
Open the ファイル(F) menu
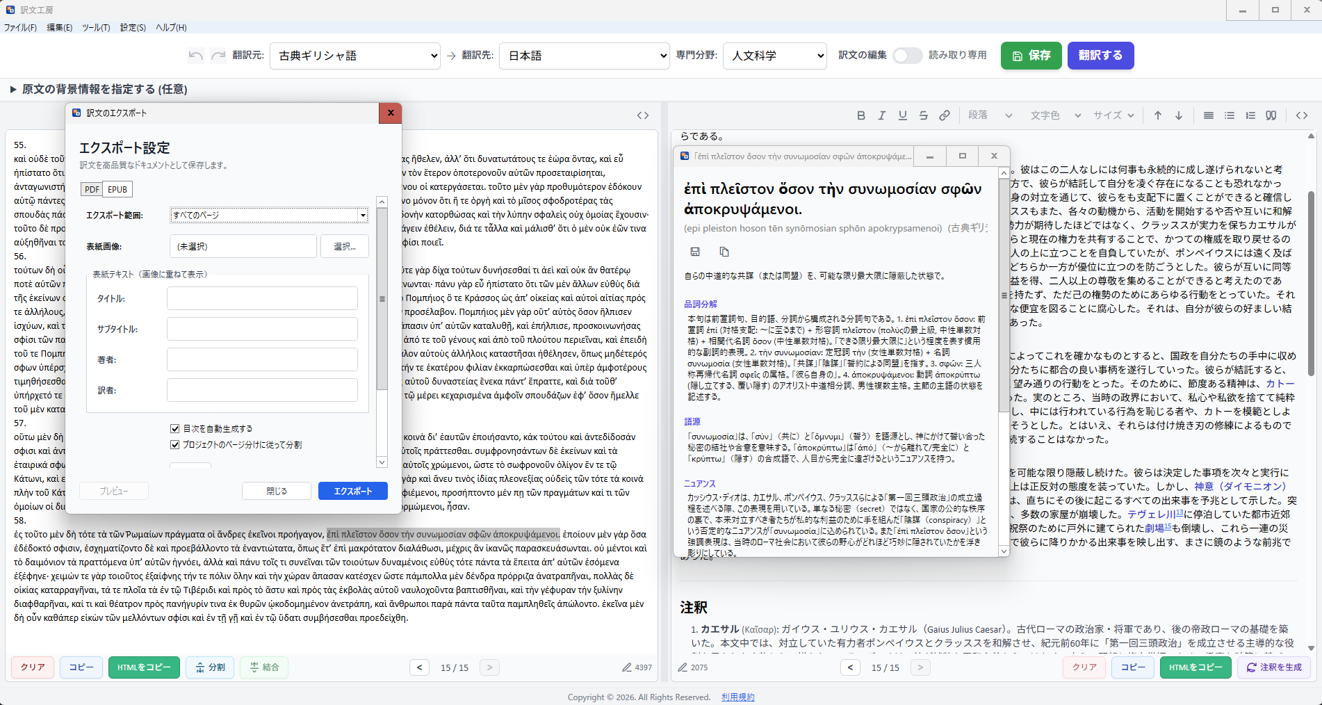pos(20,28)
